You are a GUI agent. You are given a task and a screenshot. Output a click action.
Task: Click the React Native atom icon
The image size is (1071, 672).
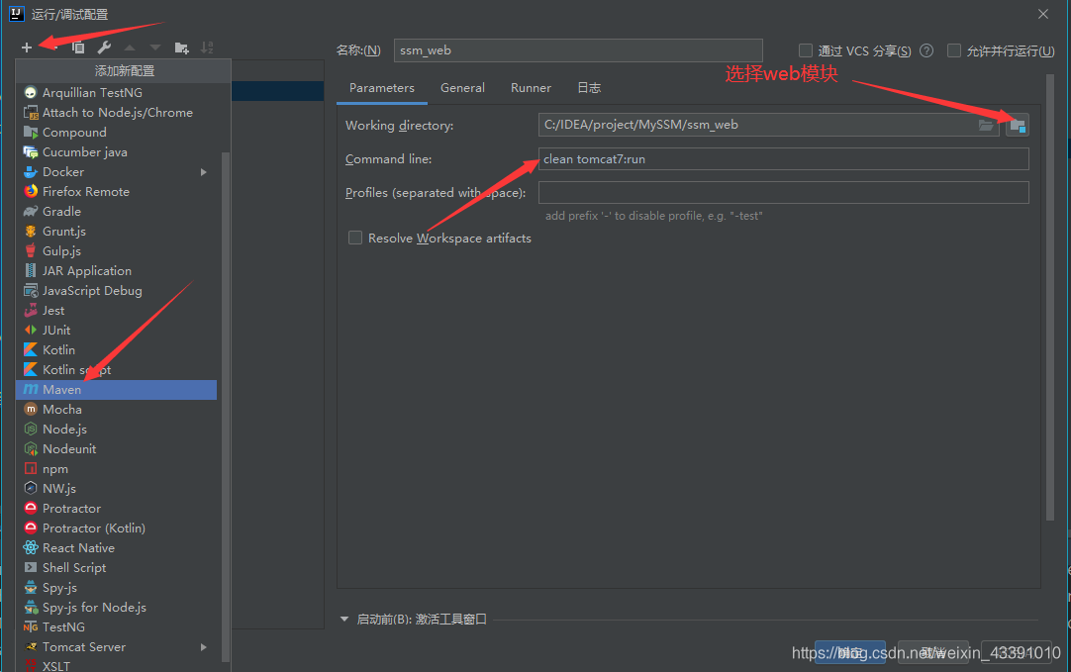point(30,547)
